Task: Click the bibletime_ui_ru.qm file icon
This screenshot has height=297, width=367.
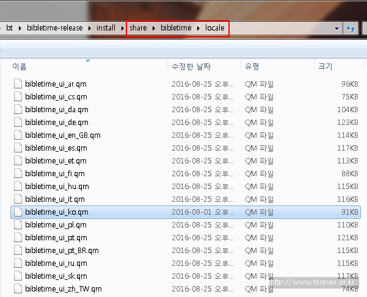Action: pos(18,263)
